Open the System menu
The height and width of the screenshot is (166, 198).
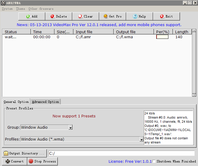click(x=7, y=9)
